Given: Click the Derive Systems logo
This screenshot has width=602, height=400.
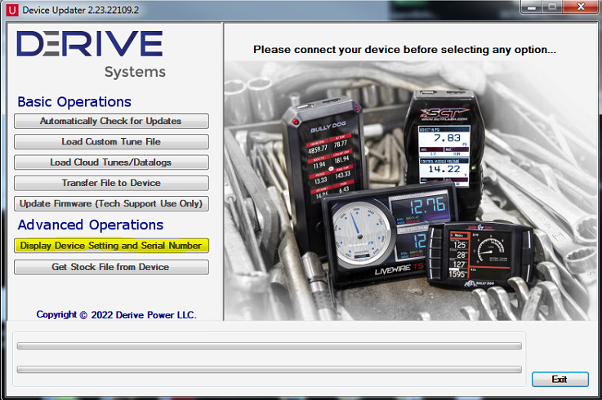Looking at the screenshot, I should [x=91, y=54].
